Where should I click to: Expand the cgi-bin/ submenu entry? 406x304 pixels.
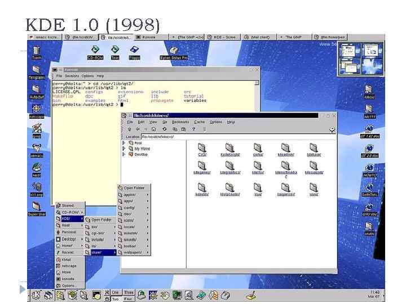point(100,233)
